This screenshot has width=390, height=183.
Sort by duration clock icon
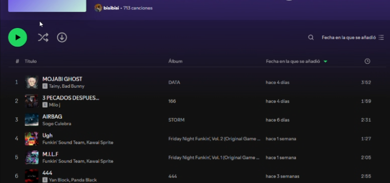click(367, 61)
